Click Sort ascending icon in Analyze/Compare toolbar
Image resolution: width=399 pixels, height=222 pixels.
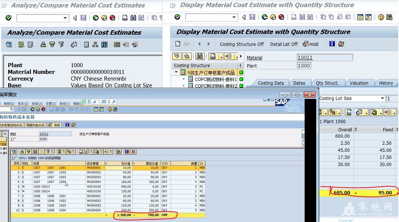coord(43,45)
